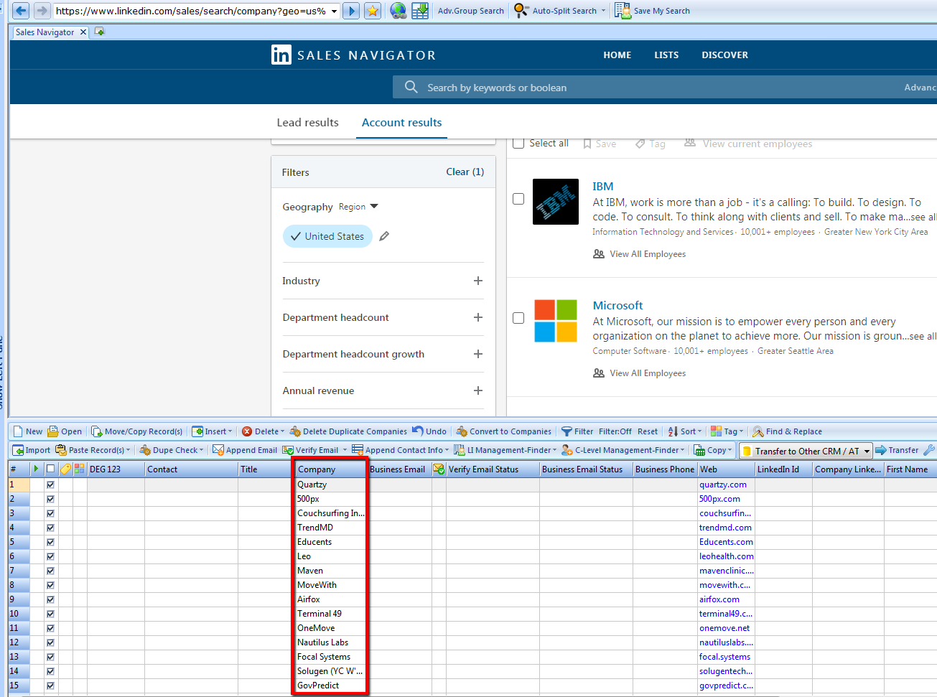This screenshot has width=937, height=697.
Task: Click the IBM company logo
Action: click(556, 202)
